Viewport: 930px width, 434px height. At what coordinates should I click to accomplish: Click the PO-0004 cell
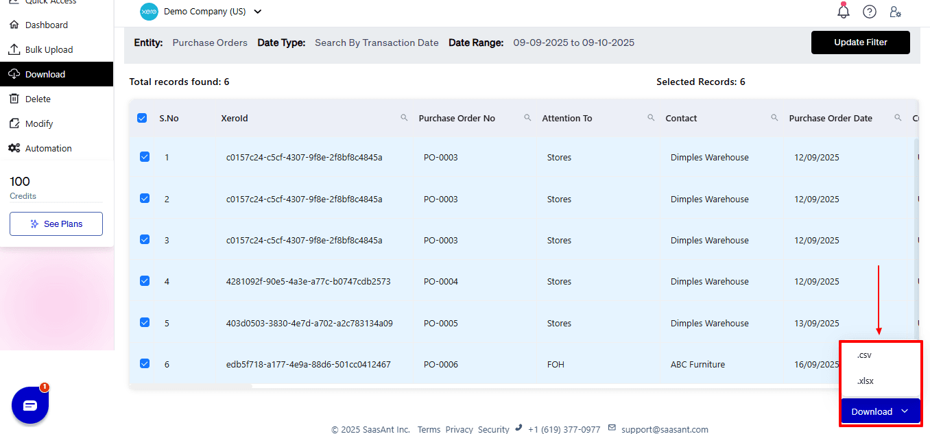pyautogui.click(x=441, y=281)
